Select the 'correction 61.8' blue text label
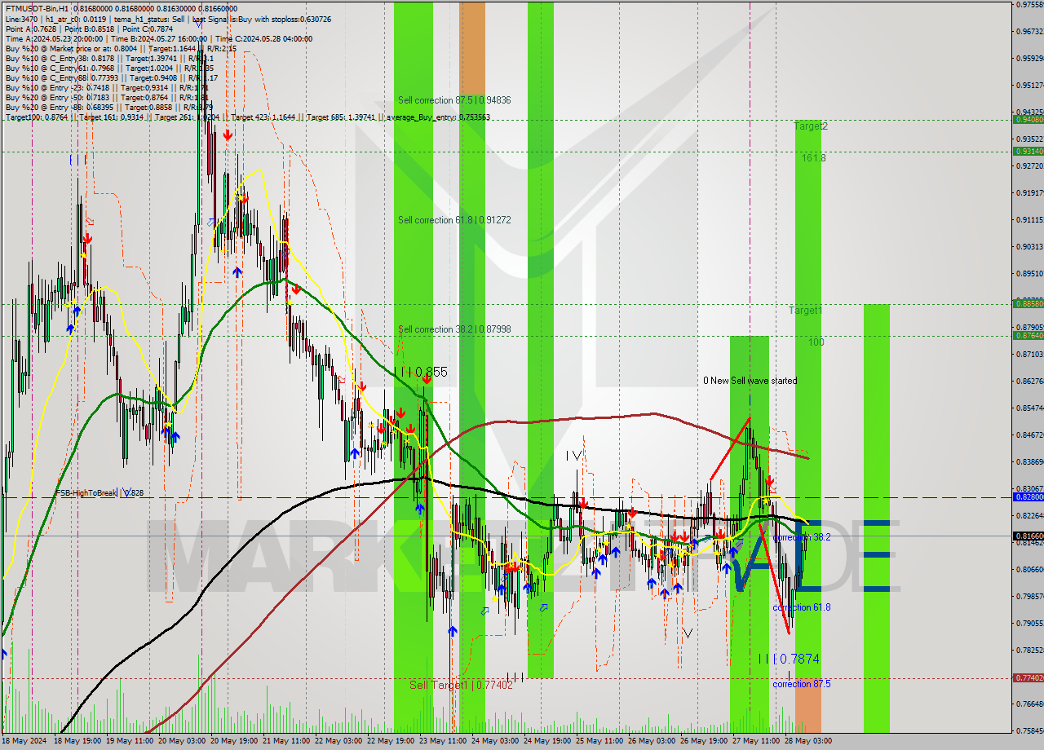Screen dimensions: 1044x750 click(x=802, y=607)
